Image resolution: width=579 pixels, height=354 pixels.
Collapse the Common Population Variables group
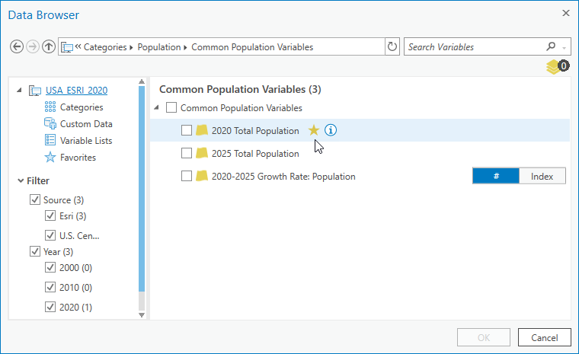(156, 107)
